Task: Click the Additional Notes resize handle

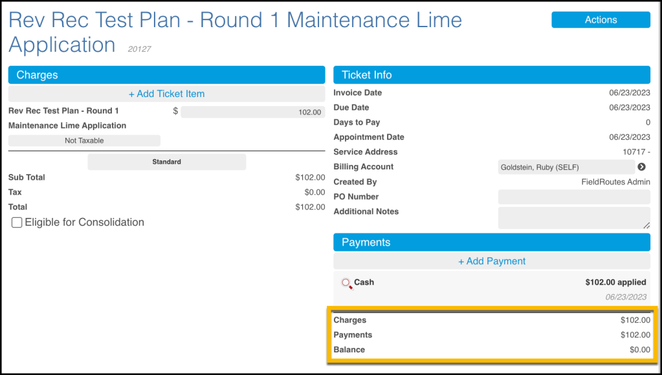Action: (646, 224)
